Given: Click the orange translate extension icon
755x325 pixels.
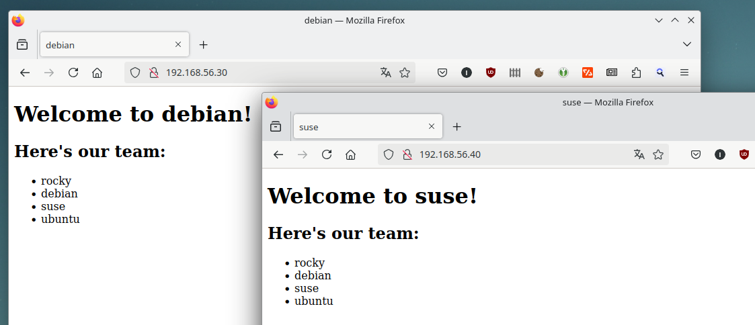Looking at the screenshot, I should 588,73.
